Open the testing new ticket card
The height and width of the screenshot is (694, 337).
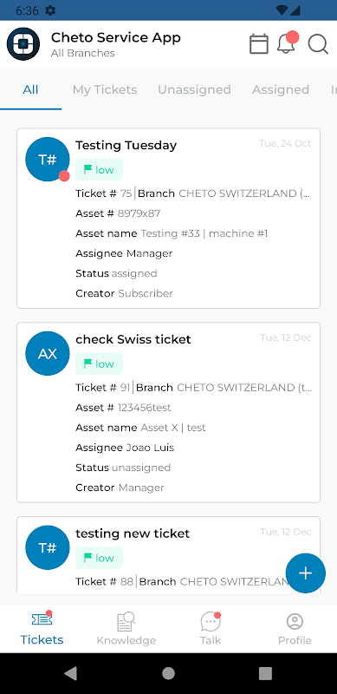click(168, 555)
